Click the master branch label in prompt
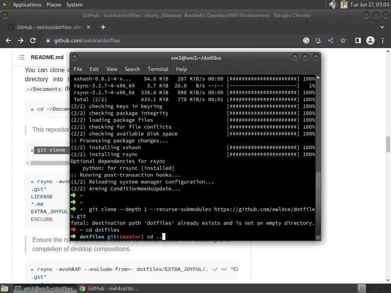 pyautogui.click(x=131, y=237)
